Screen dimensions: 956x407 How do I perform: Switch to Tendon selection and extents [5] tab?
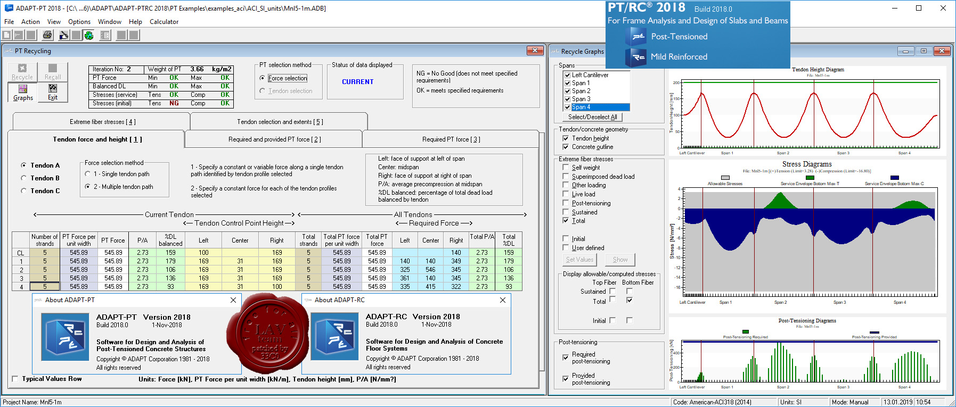[280, 122]
